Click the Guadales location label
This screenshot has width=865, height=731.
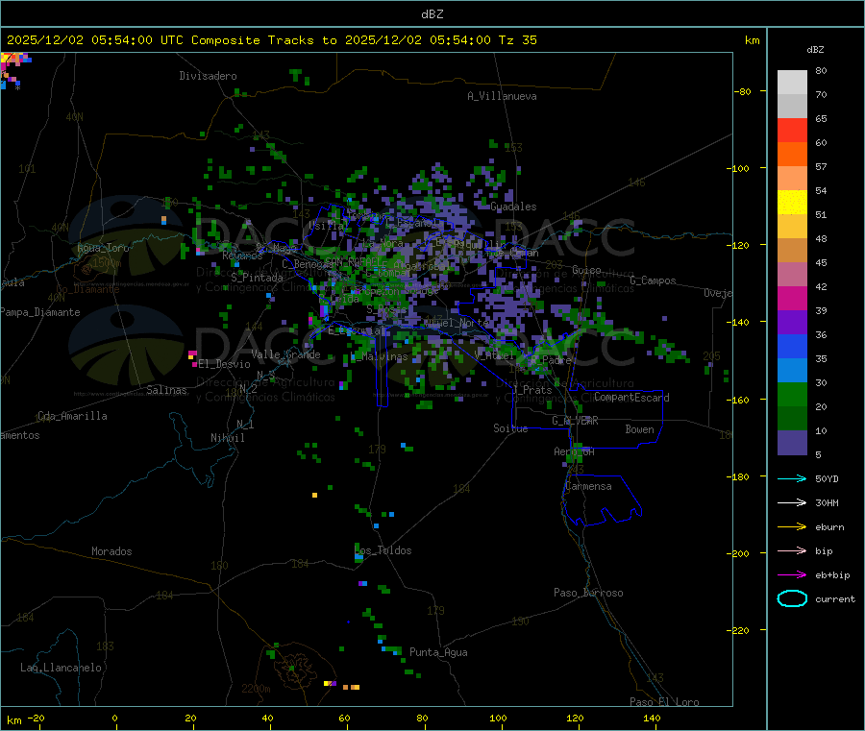pos(513,207)
